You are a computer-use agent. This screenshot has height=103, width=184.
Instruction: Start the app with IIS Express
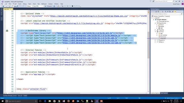[x=49, y=6]
